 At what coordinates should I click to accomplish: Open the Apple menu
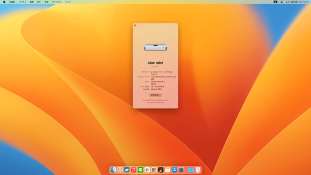pos(4,2)
